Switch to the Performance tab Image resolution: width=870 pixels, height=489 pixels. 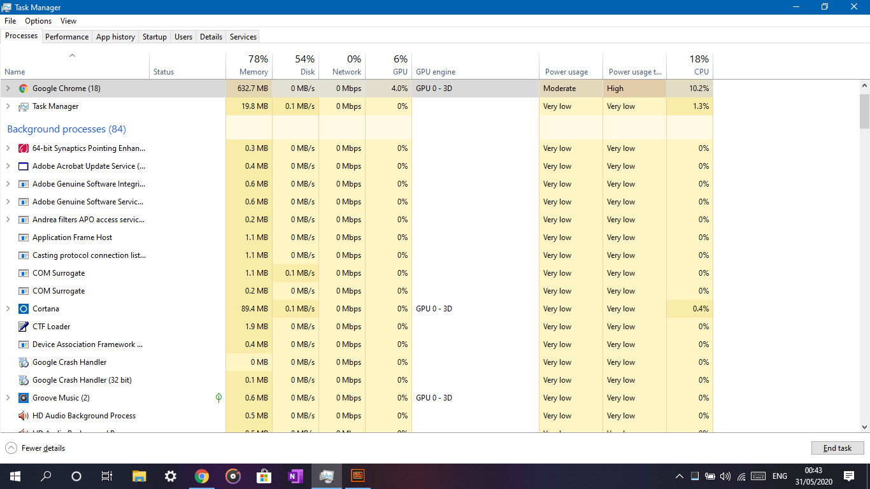[67, 37]
